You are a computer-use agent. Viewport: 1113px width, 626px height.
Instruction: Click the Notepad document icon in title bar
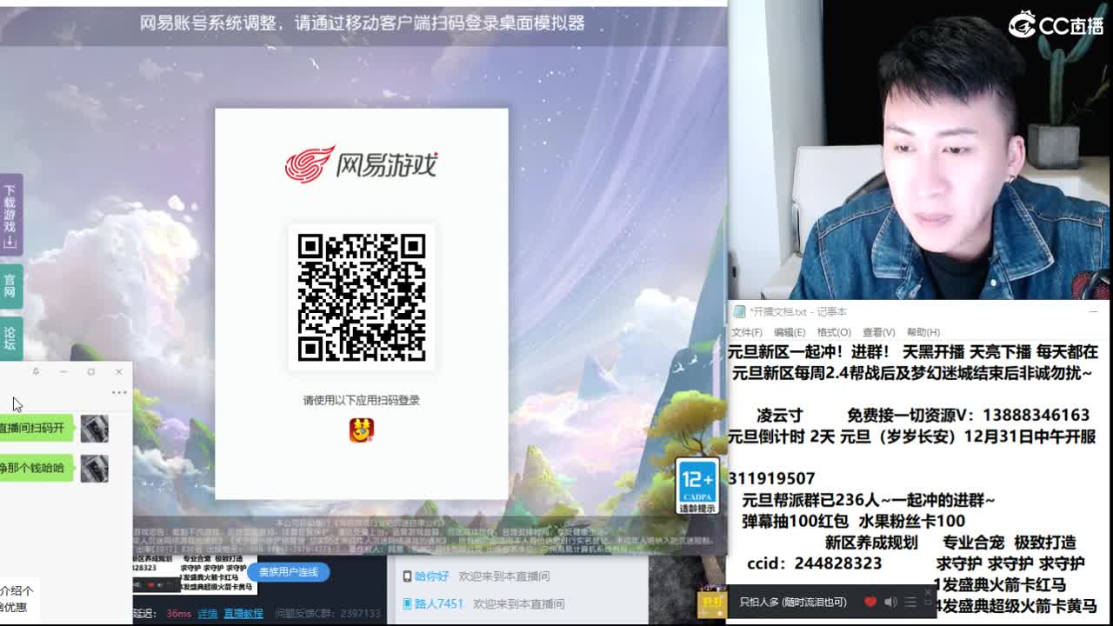(739, 311)
